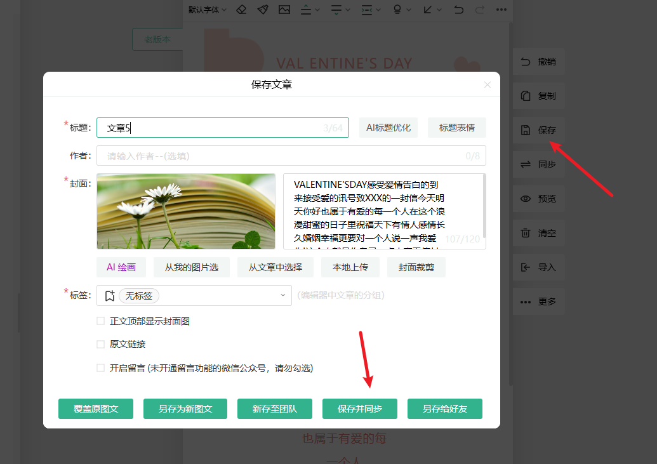The height and width of the screenshot is (464, 657).
Task: Click the 预览 preview eye icon
Action: [x=526, y=199]
